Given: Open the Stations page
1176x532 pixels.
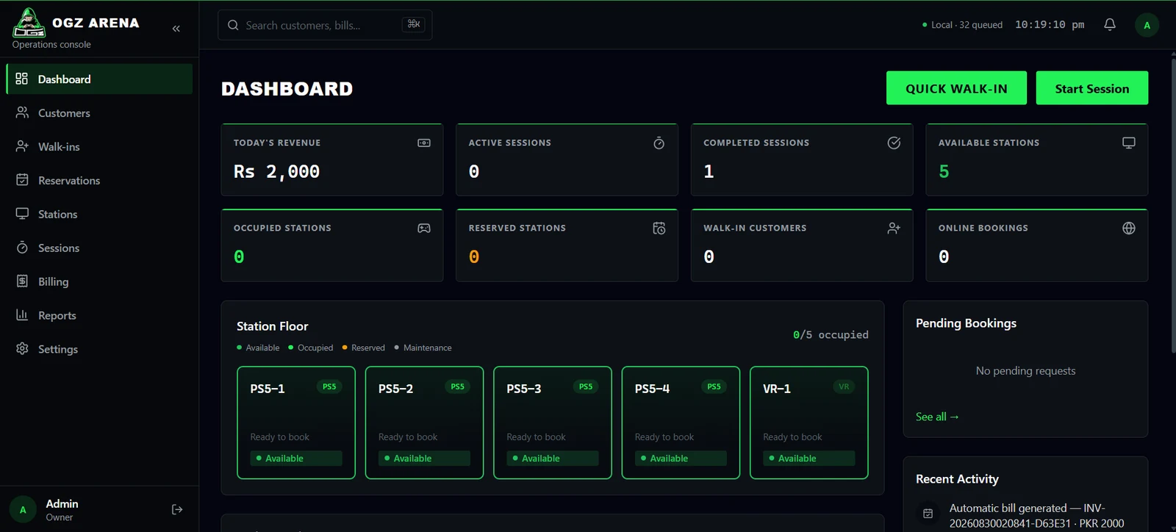Looking at the screenshot, I should point(99,214).
